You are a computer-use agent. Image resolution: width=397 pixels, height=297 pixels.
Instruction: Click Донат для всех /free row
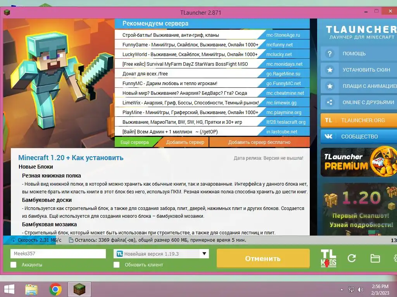click(x=145, y=74)
